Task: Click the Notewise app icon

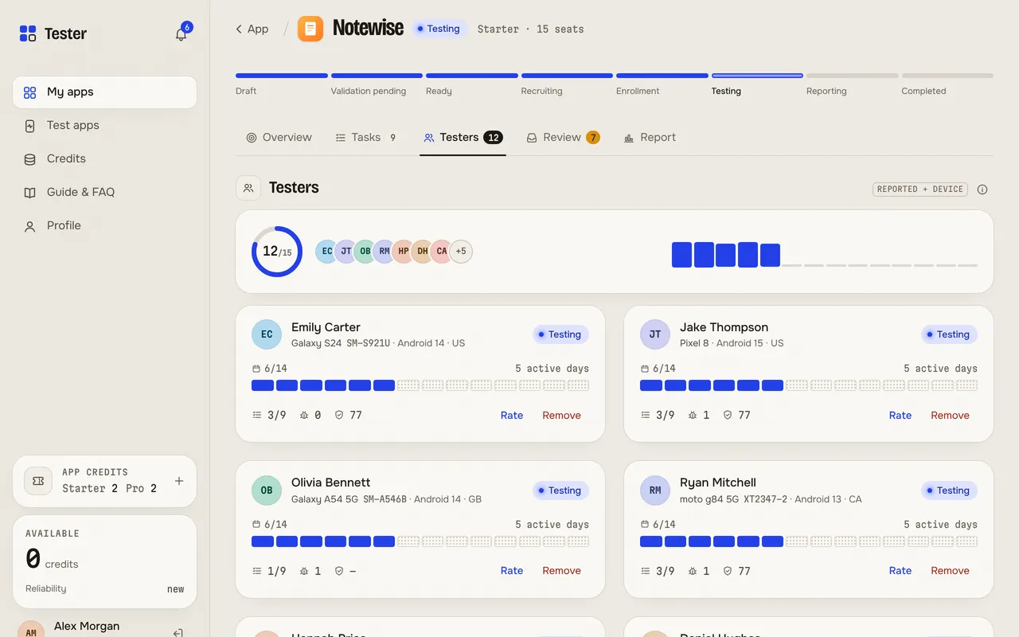Action: 310,29
